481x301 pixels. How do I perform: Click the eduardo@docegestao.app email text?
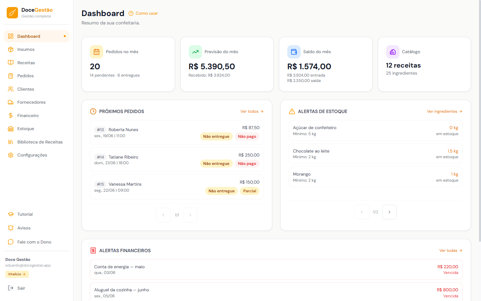click(x=28, y=265)
